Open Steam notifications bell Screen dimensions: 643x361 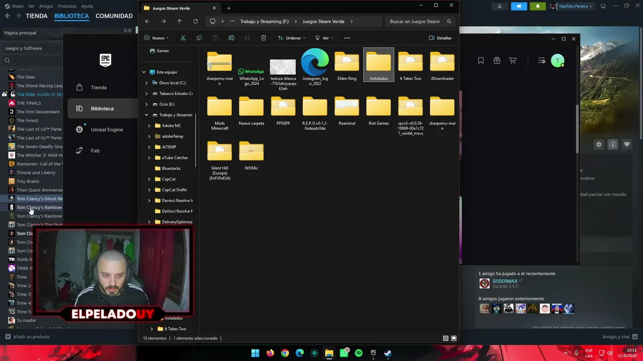(x=538, y=6)
